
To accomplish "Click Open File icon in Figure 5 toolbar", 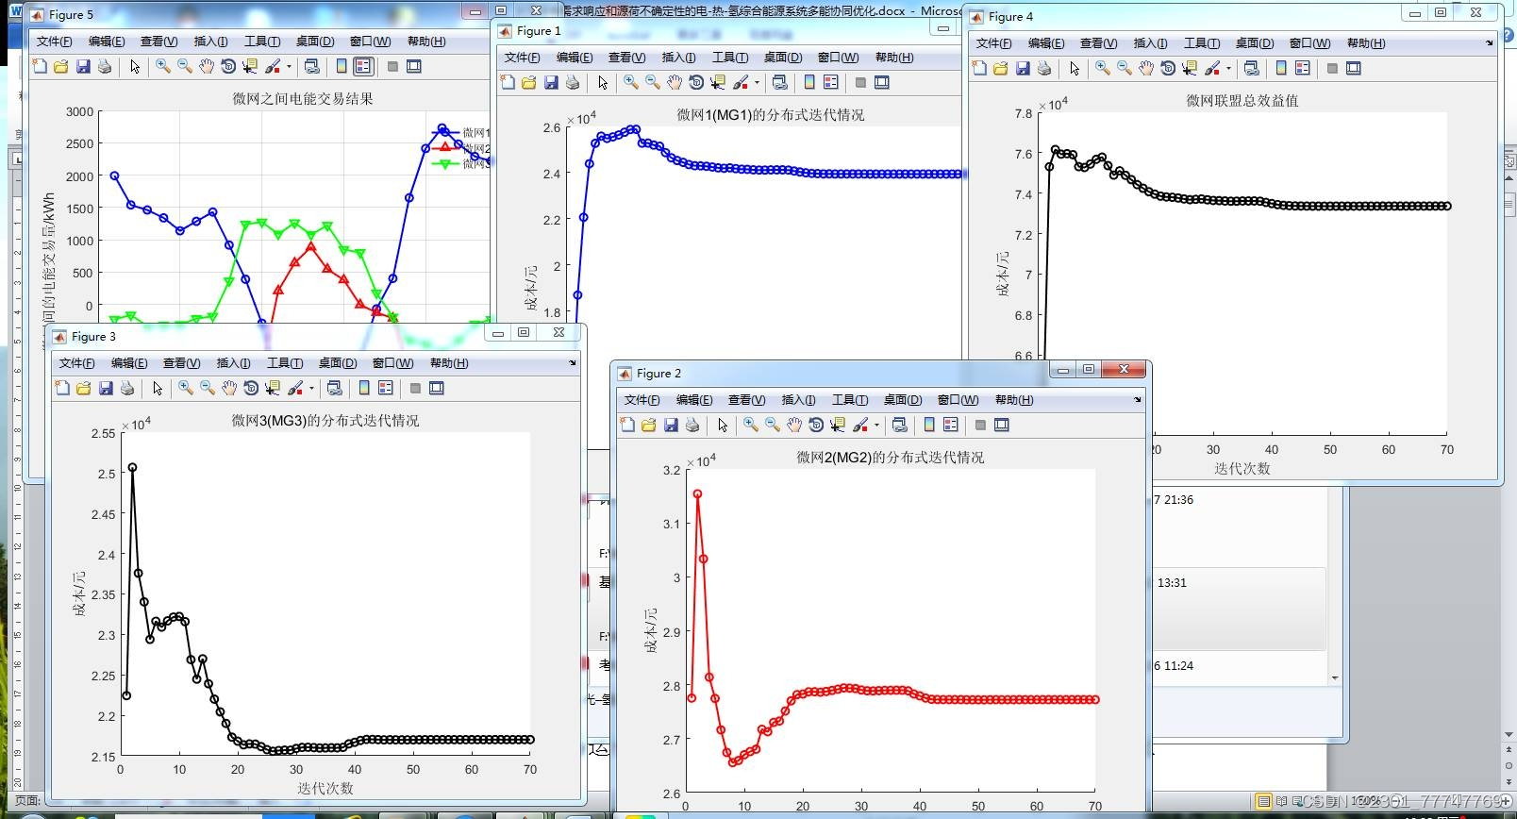I will pyautogui.click(x=61, y=66).
